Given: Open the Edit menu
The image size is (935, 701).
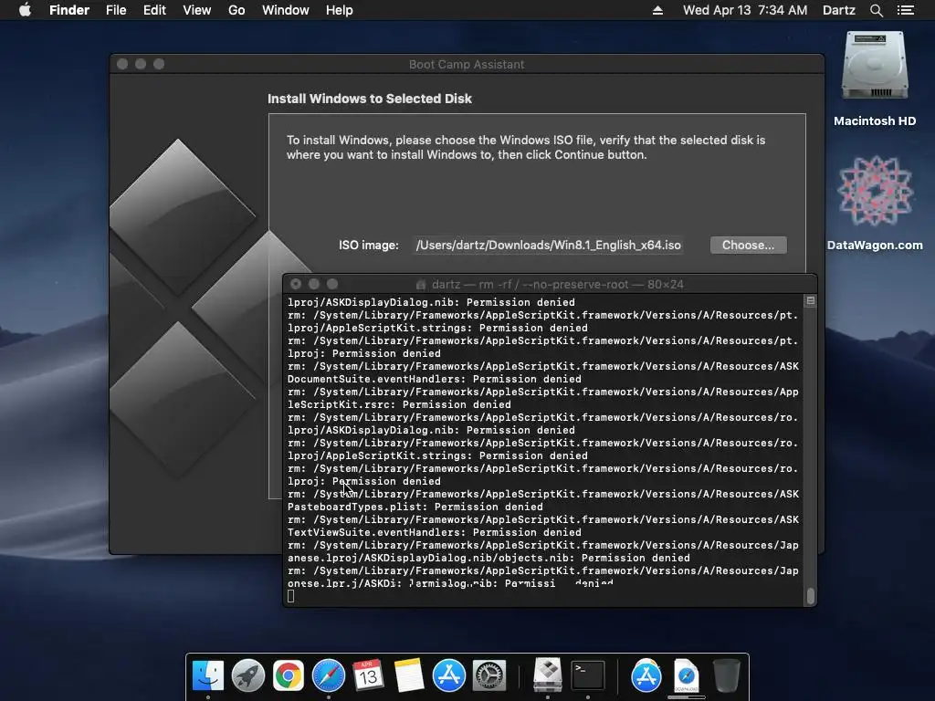Looking at the screenshot, I should point(154,10).
